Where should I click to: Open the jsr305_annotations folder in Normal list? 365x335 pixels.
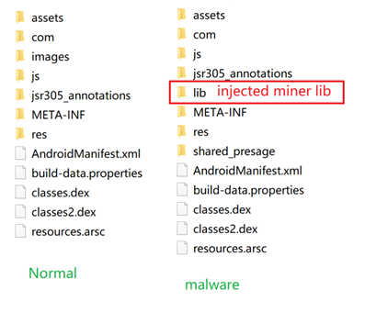click(x=73, y=95)
